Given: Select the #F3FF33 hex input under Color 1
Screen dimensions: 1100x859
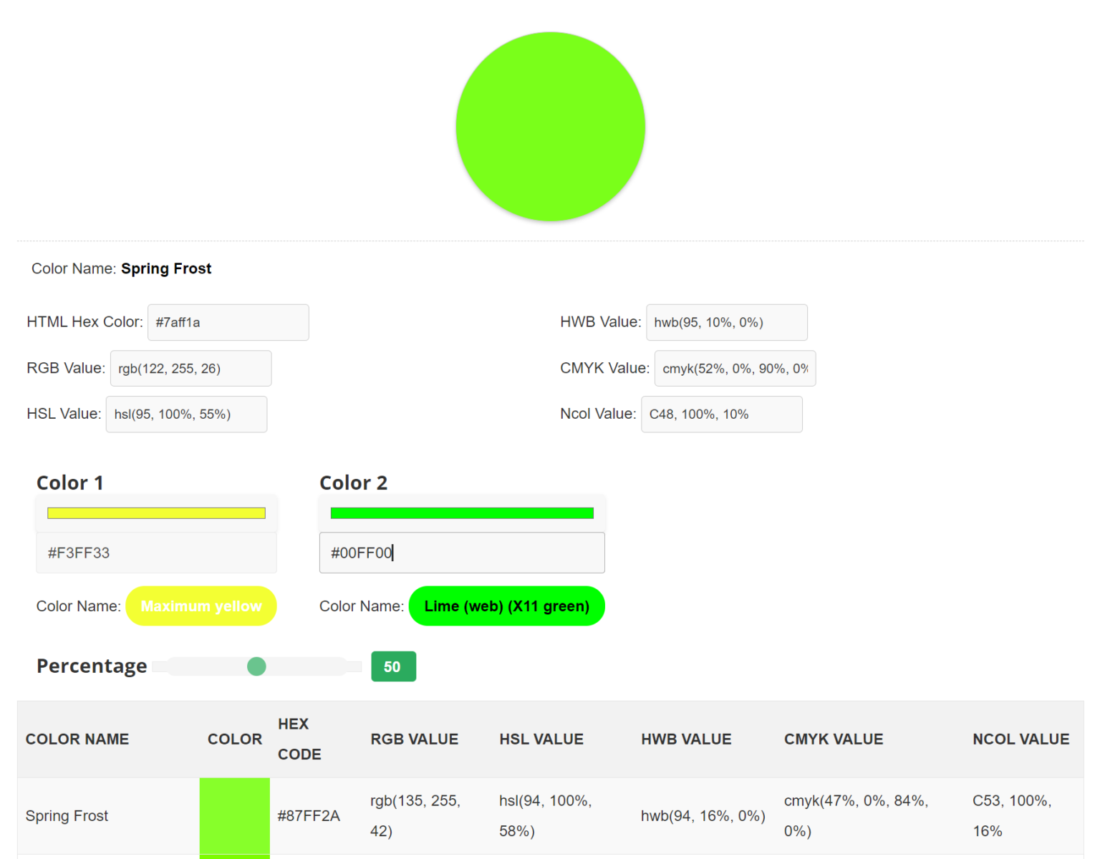Looking at the screenshot, I should point(156,553).
